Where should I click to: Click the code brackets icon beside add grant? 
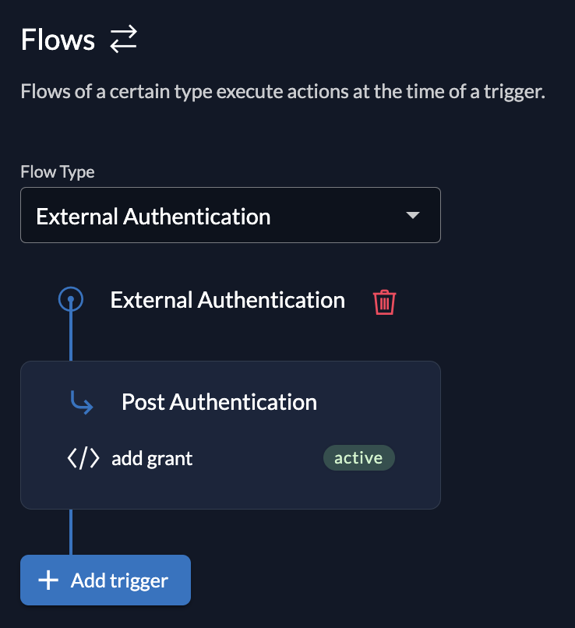[83, 459]
